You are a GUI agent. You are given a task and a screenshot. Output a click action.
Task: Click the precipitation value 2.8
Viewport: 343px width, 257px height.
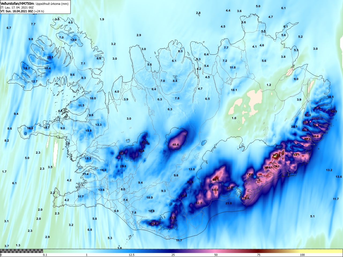(198, 13)
